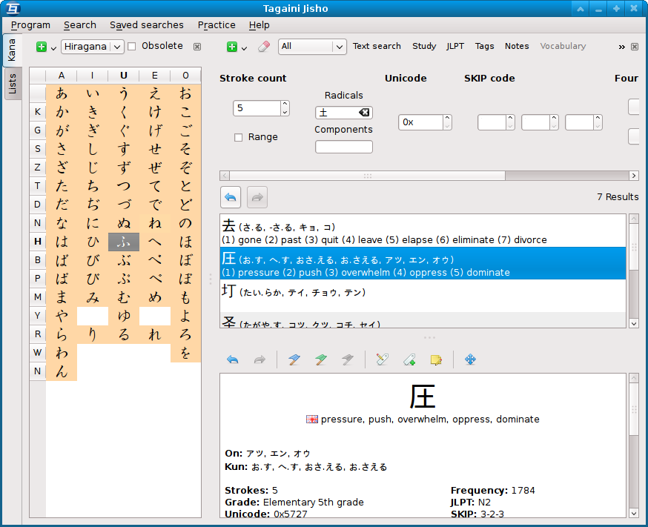Click the Tags filter button
The image size is (648, 527).
click(x=484, y=46)
